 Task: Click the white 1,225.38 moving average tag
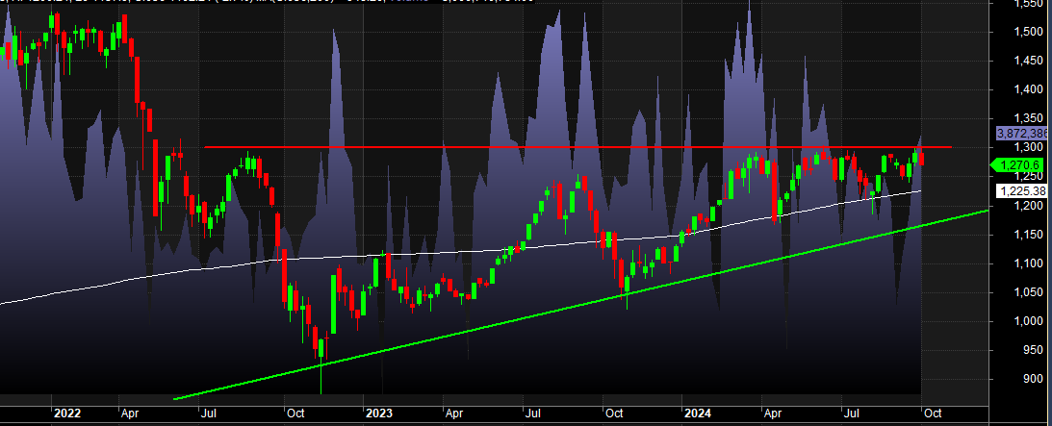point(1020,191)
